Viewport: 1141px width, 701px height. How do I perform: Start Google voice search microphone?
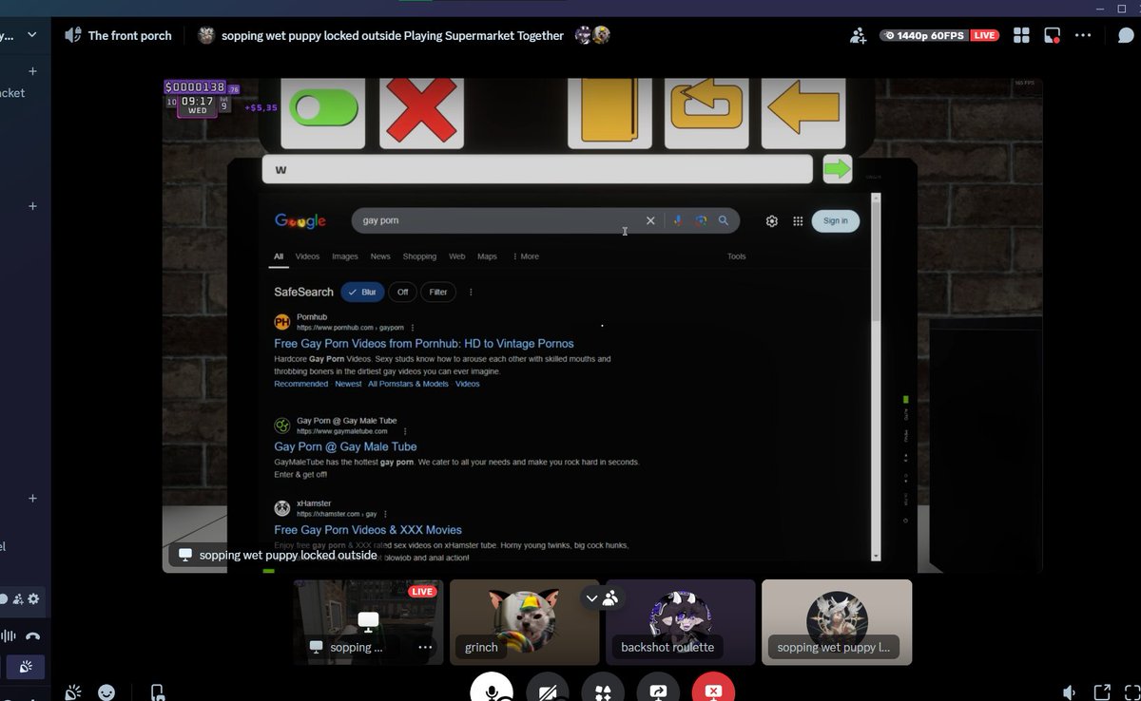coord(678,220)
